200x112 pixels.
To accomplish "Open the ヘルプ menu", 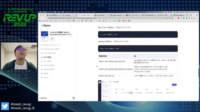I will (93, 12).
